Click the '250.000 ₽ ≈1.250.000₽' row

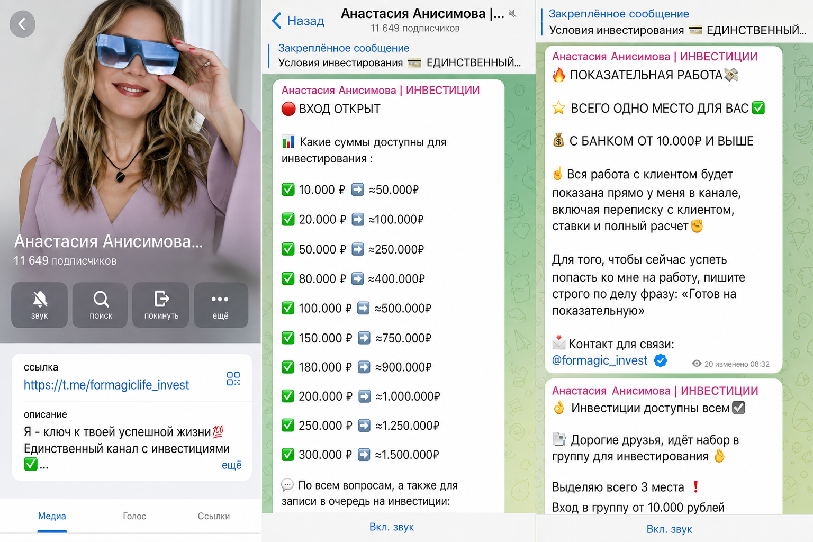[x=360, y=426]
